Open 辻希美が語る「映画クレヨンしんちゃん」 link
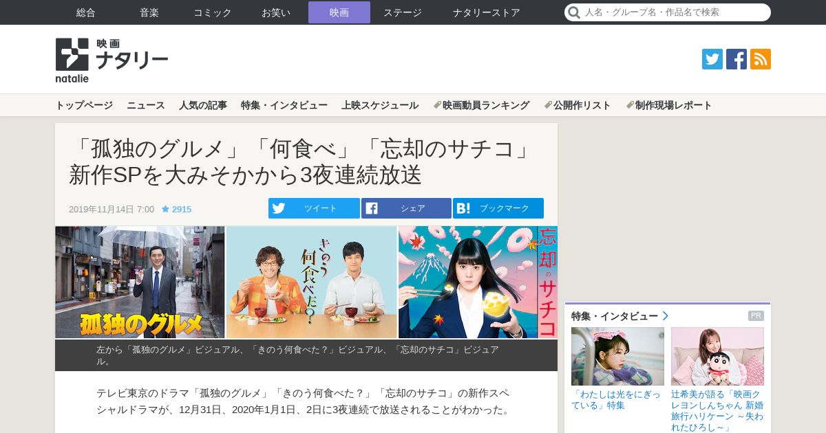This screenshot has width=826, height=433. 717,411
